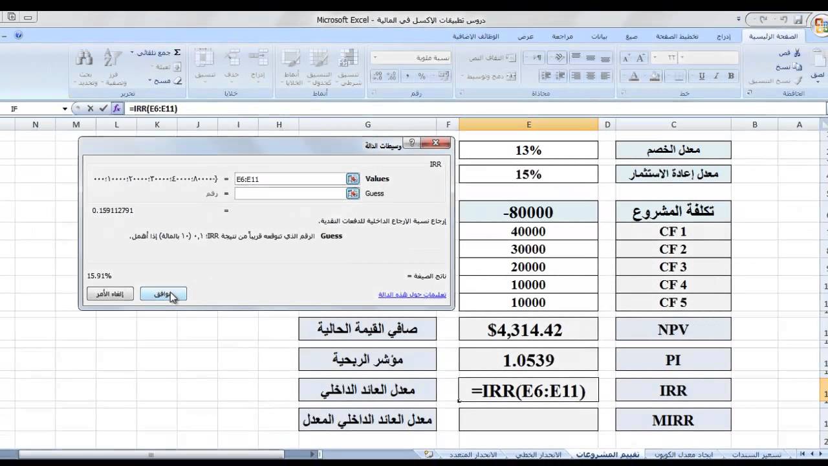
Task: Click the Cut (قص) scissors icon
Action: coord(798,52)
